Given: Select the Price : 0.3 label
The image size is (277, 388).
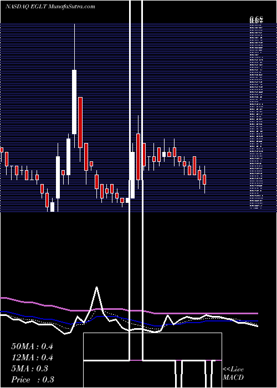Looking at the screenshot, I should 33,380.
